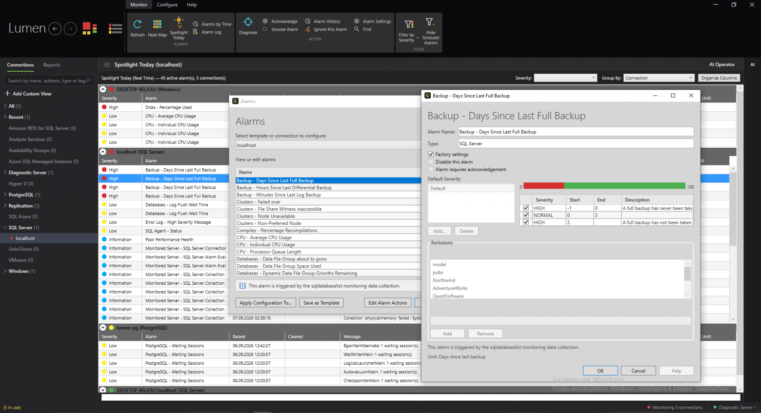Collapse the localhost (SQL Server) group
The width and height of the screenshot is (761, 413).
pos(103,152)
